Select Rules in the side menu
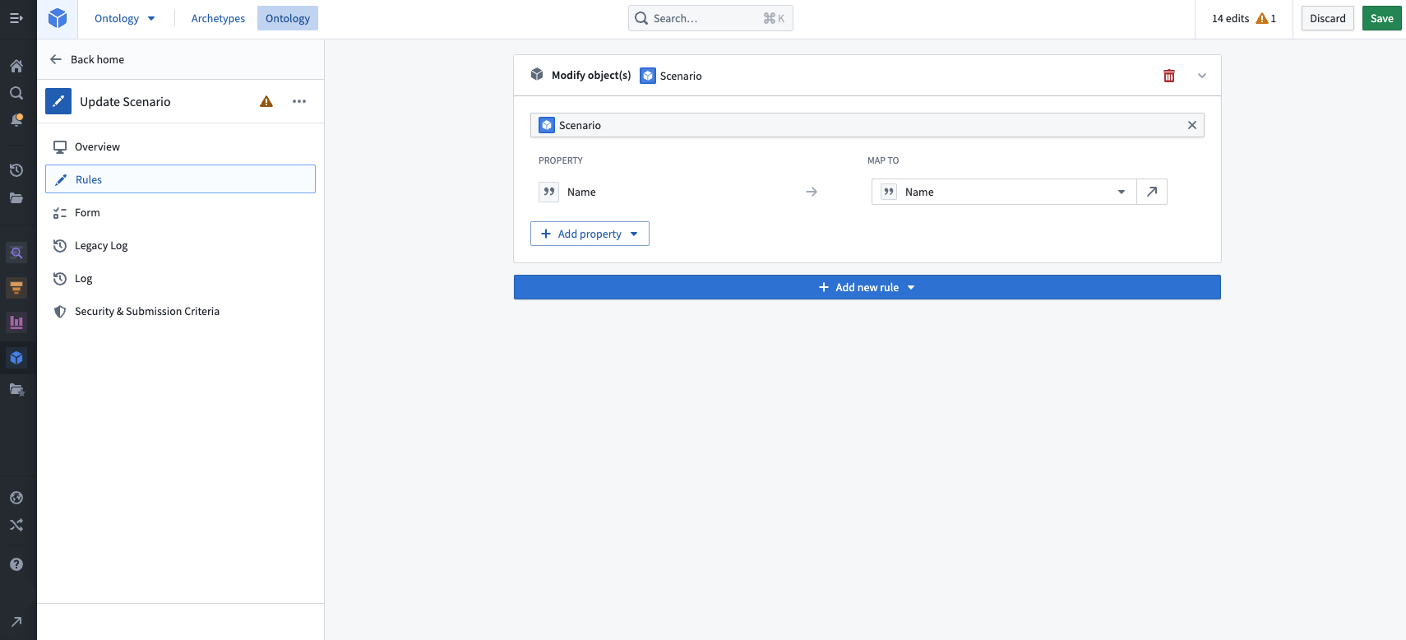 (x=180, y=179)
